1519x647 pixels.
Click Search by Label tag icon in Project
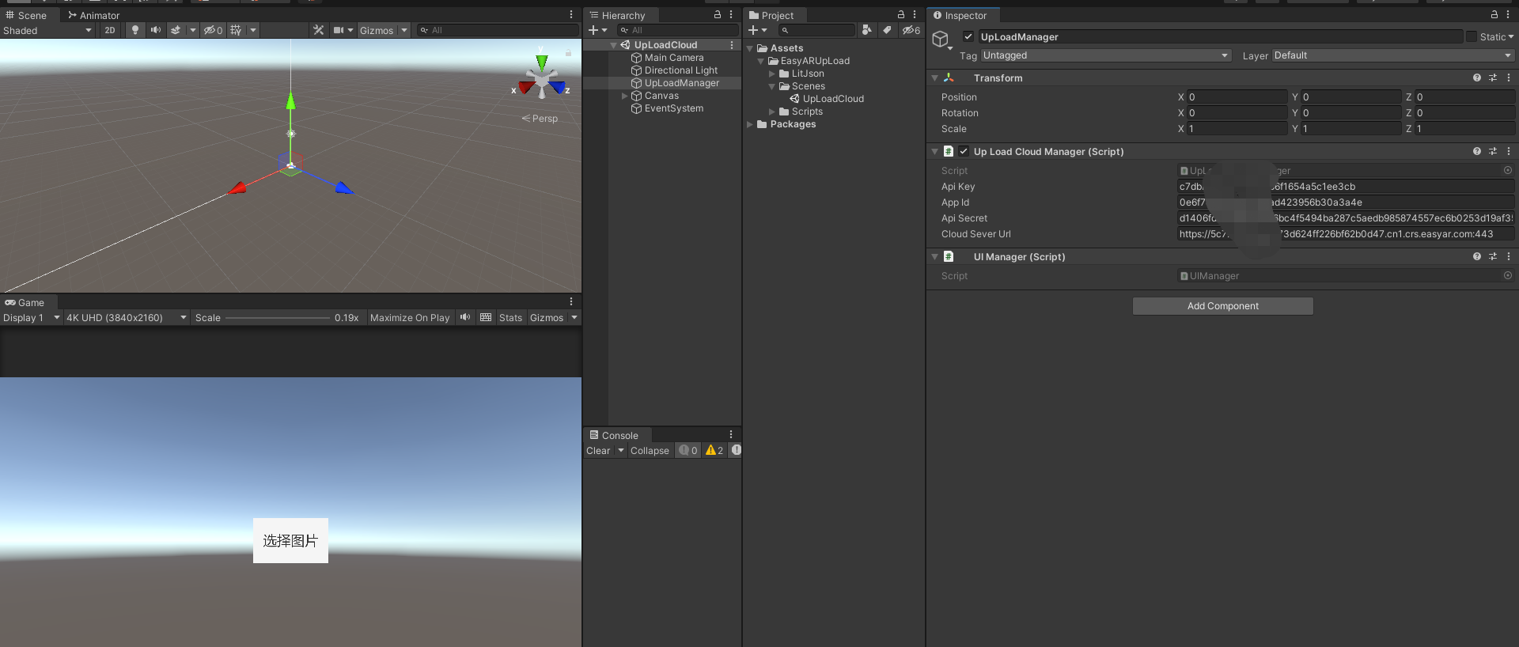888,30
